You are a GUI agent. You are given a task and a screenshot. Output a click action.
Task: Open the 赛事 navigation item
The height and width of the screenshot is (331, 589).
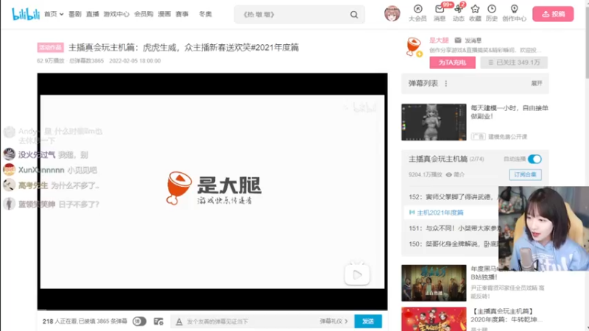(x=182, y=14)
